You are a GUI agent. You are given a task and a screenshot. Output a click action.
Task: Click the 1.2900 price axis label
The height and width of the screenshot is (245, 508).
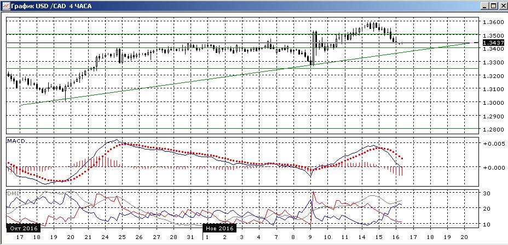point(492,116)
